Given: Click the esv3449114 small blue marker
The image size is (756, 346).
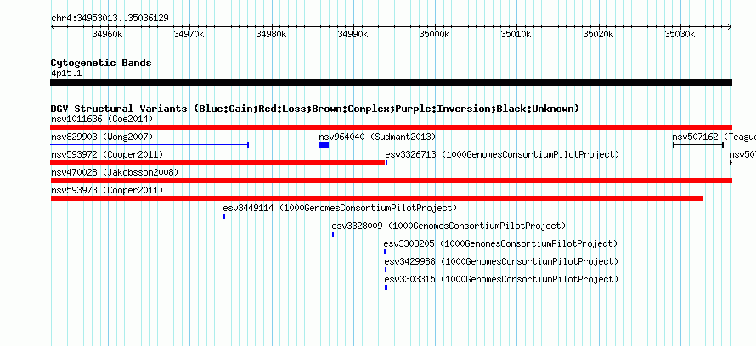Looking at the screenshot, I should tap(224, 216).
